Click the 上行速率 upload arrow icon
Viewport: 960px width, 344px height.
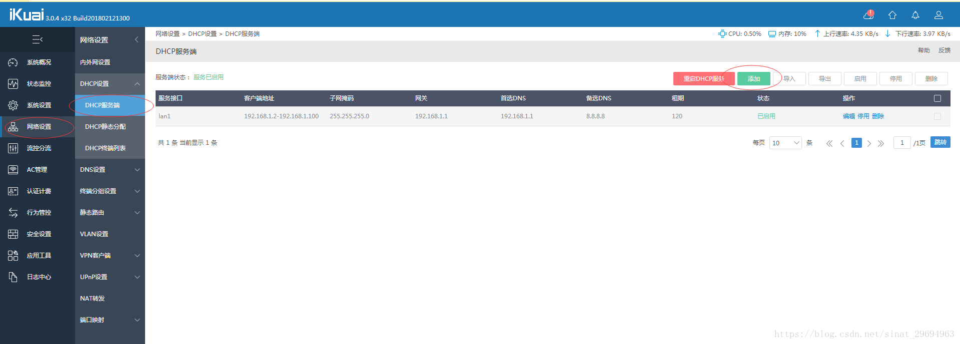point(817,33)
